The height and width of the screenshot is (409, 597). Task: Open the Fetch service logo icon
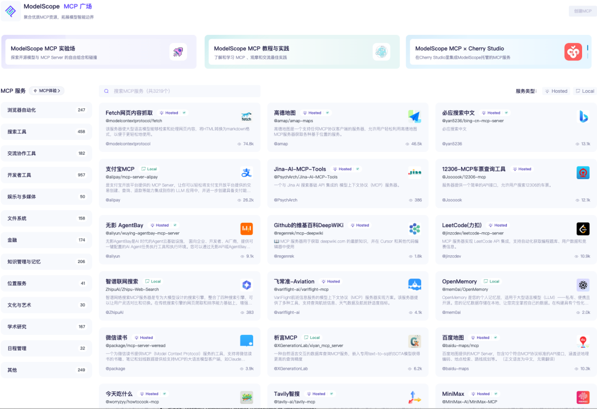point(247,117)
